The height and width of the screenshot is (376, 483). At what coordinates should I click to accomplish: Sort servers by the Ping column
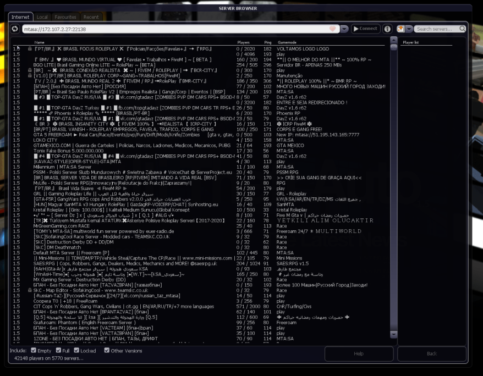pyautogui.click(x=267, y=42)
